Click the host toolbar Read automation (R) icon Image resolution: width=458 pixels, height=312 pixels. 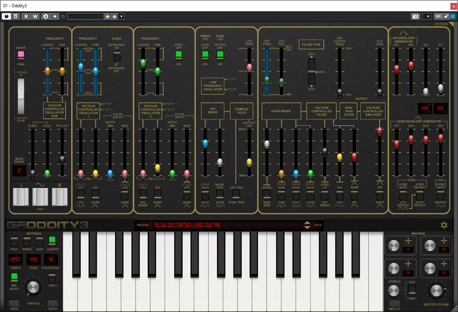click(x=26, y=17)
